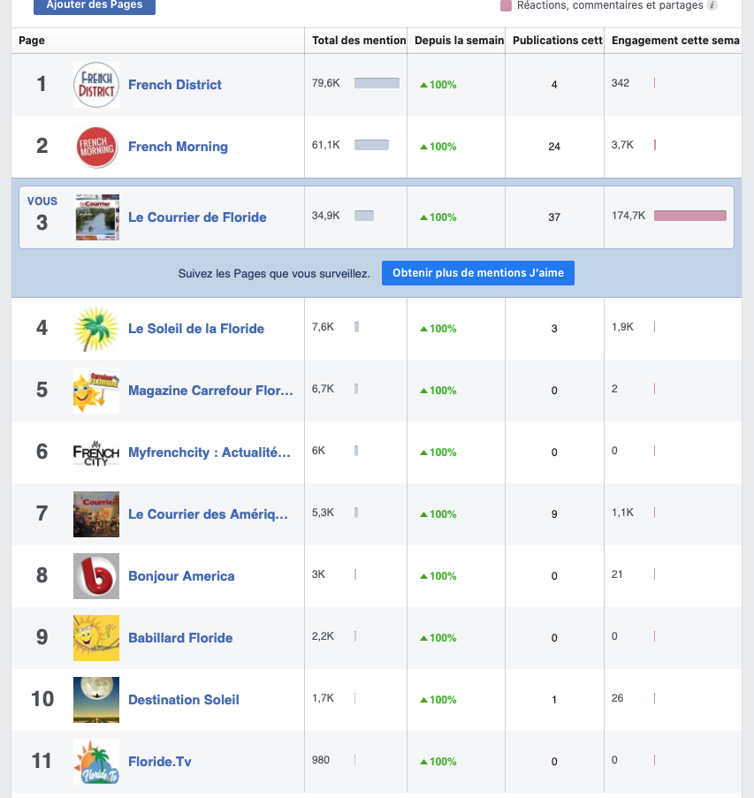Click the pink Réactions legend color swatch
Image resolution: width=754 pixels, height=798 pixels.
coord(506,5)
